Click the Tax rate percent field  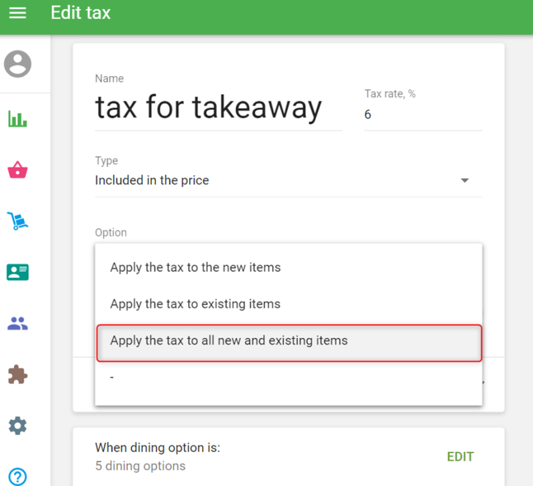422,115
